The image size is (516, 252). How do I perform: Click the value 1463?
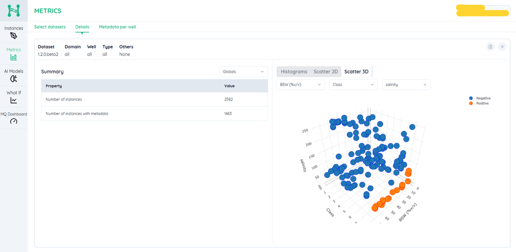(228, 114)
